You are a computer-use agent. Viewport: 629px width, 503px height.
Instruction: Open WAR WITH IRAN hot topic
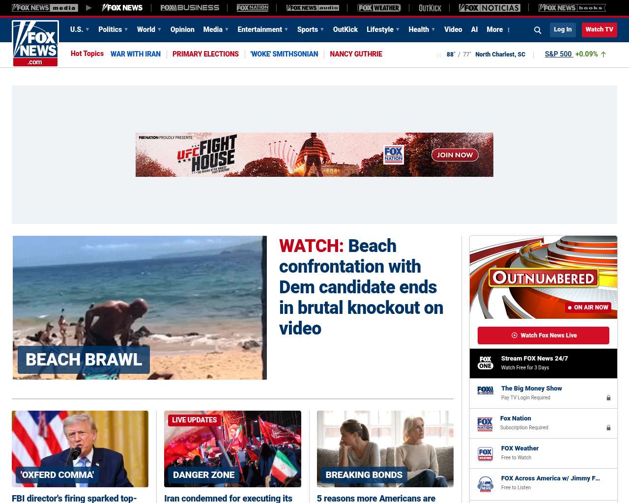tap(136, 54)
